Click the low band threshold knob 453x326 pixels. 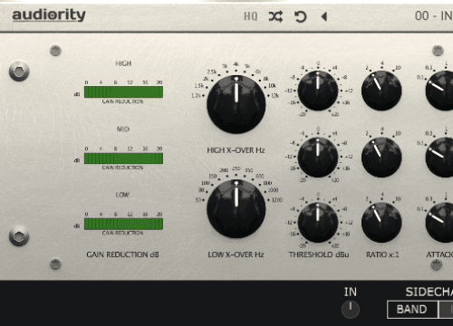coord(318,223)
